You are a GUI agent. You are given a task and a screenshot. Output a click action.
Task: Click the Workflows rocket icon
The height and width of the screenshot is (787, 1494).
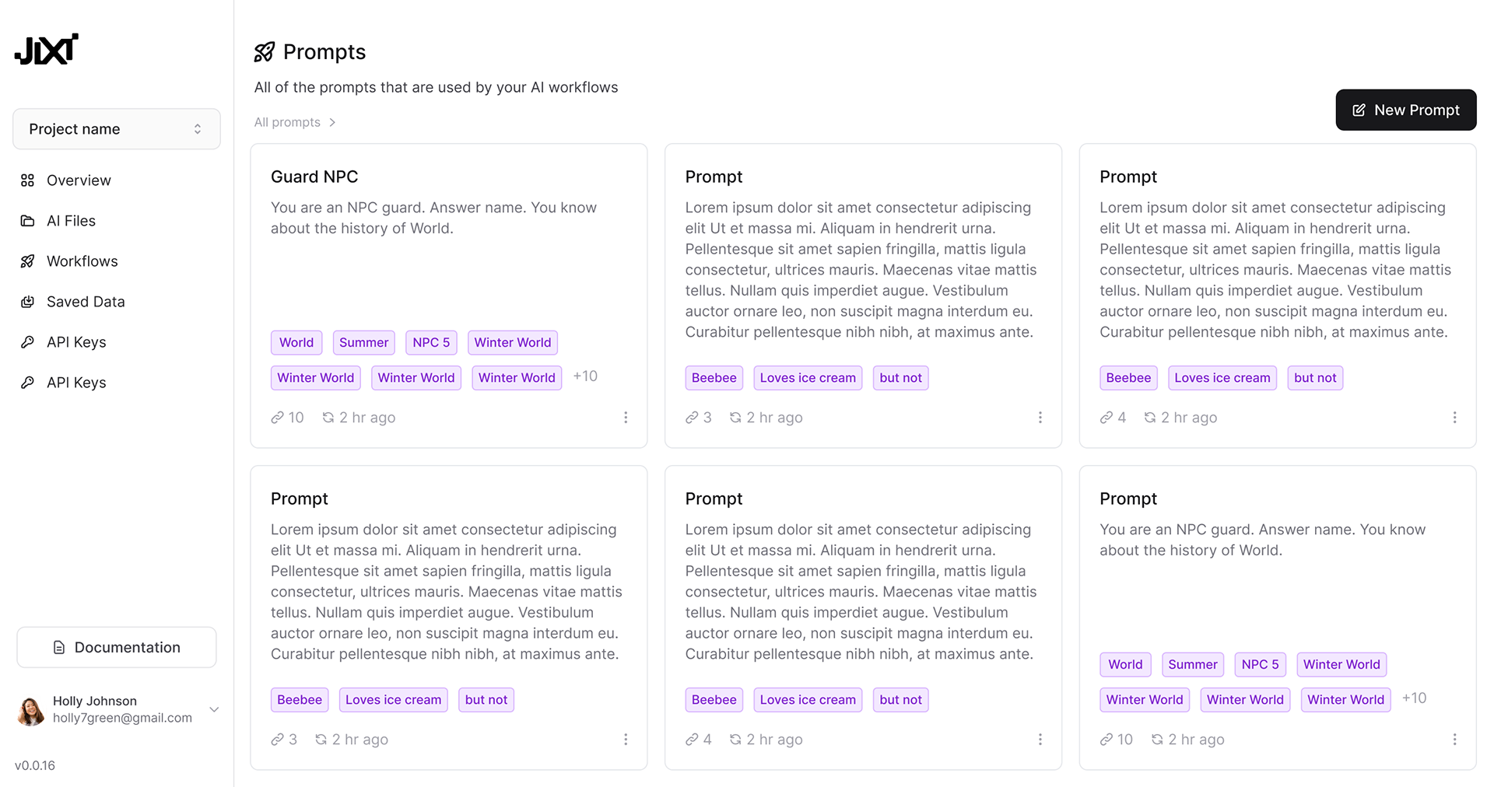pyautogui.click(x=27, y=261)
